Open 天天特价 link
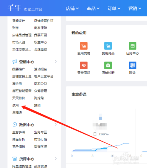The image size is (147, 168). (19, 98)
